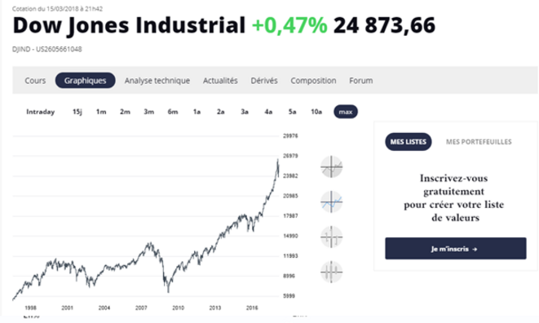539x323 pixels.
Task: Select the max time range
Action: [x=346, y=112]
